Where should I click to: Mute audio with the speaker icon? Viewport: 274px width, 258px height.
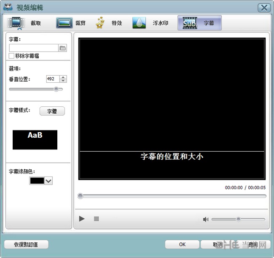[206, 219]
